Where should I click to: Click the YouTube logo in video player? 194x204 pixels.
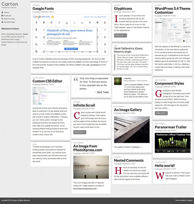pos(183,151)
